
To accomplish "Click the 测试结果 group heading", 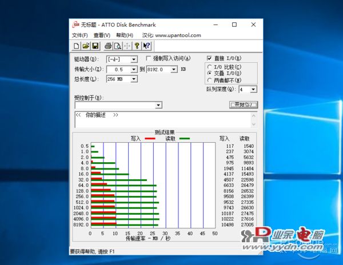I will (x=165, y=132).
